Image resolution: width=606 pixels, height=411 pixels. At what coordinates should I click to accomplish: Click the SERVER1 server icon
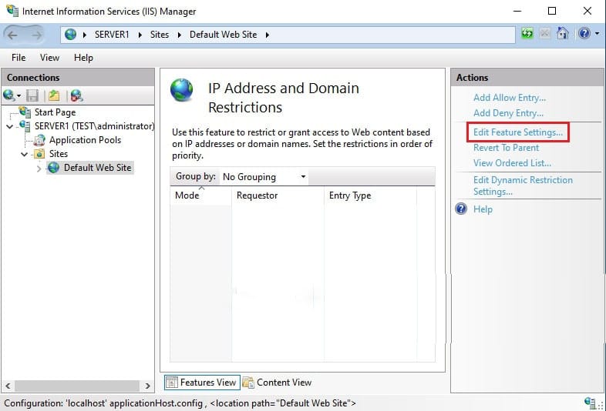coord(25,126)
